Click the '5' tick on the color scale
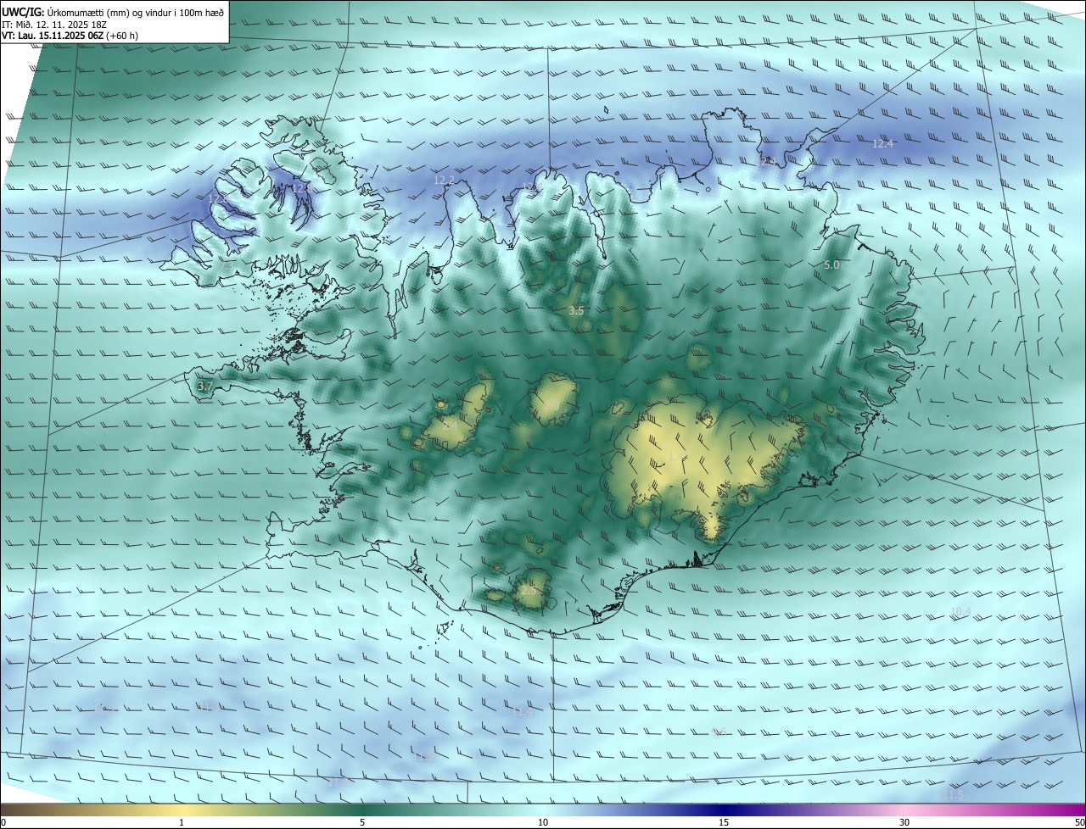Screen dimensions: 1086x829 [362, 823]
